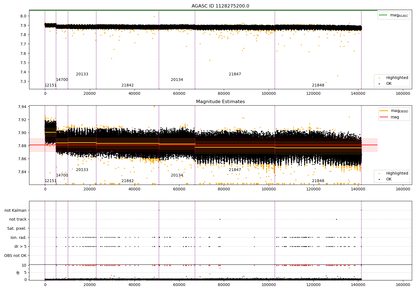Click obsid label '14700' in the top plot
416x291 pixels.
coord(62,80)
